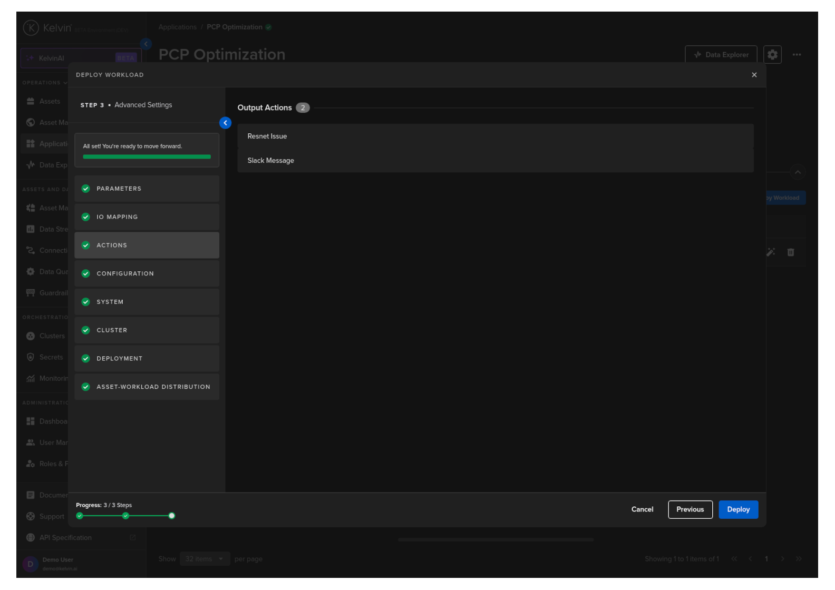Select the System section
The width and height of the screenshot is (835, 590).
point(147,302)
